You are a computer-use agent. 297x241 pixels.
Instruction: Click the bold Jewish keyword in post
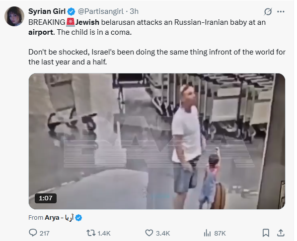(87, 22)
